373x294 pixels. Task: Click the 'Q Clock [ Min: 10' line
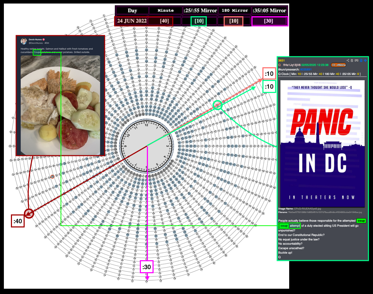click(319, 74)
